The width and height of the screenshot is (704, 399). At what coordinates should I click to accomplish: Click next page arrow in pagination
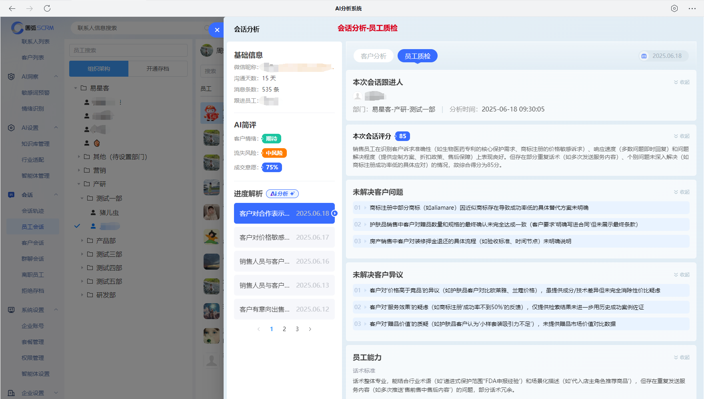pyautogui.click(x=310, y=329)
